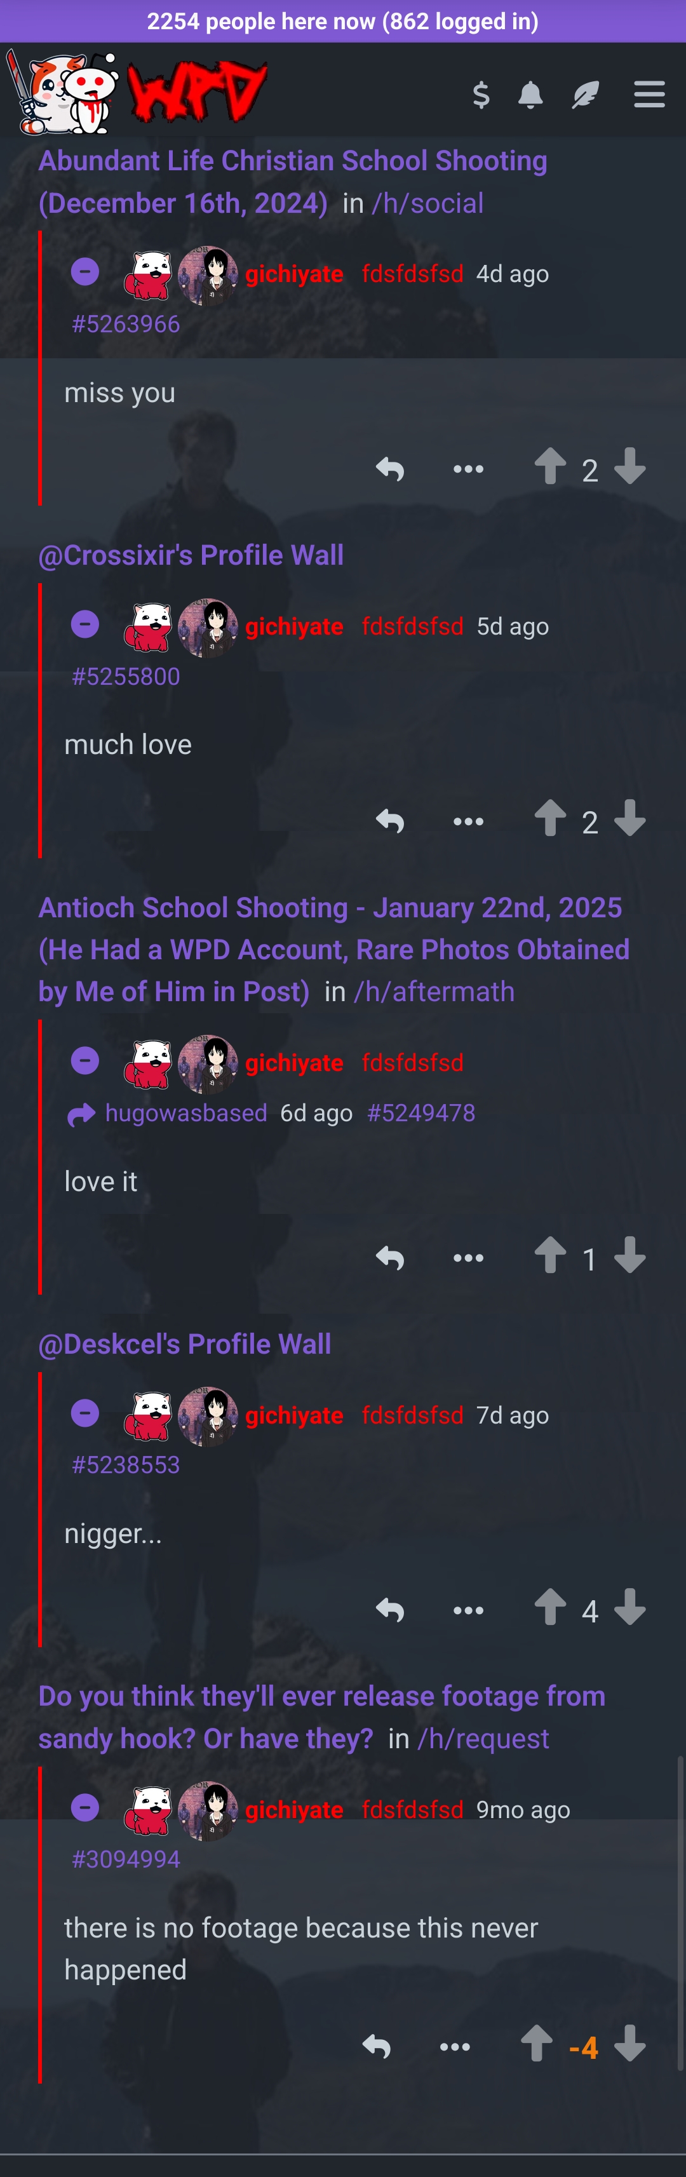Collapse the "love it" comment
The width and height of the screenshot is (686, 2177).
coord(85,1061)
